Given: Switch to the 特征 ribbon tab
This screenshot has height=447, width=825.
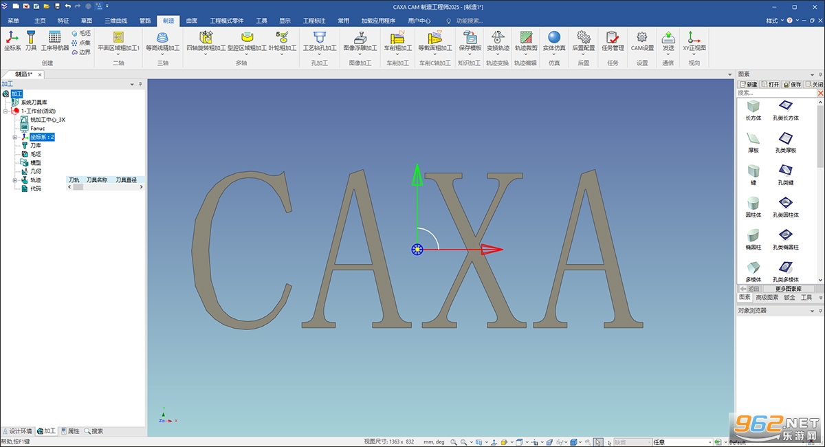Looking at the screenshot, I should click(63, 21).
